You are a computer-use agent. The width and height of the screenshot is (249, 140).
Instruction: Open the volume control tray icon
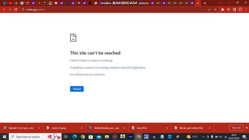pyautogui.click(x=221, y=136)
